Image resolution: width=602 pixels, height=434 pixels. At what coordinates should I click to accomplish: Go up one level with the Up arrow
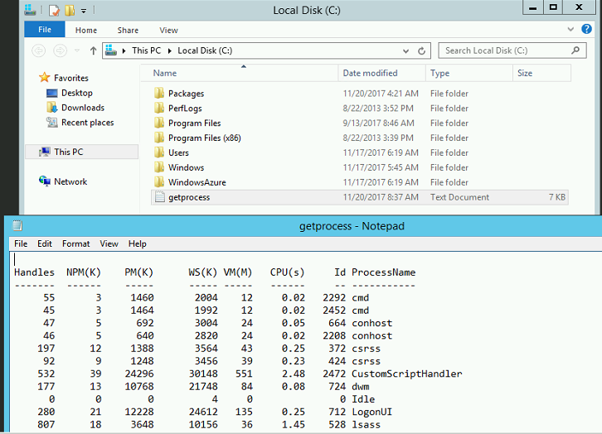(x=93, y=51)
